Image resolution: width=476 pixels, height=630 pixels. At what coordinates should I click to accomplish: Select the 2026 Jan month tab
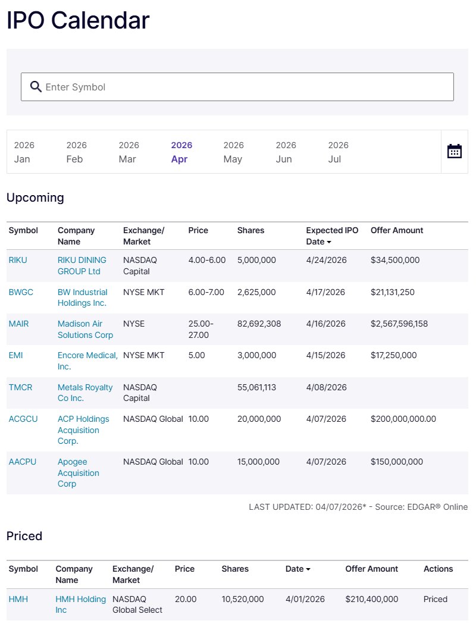24,152
